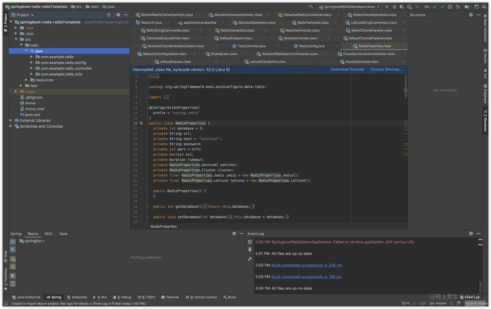The width and height of the screenshot is (491, 309).
Task: Click the RedisProperties breadcrumb below the editor
Action: [164, 226]
